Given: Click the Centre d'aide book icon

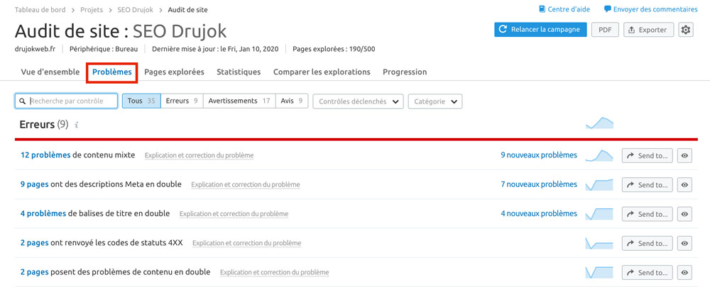Looking at the screenshot, I should pyautogui.click(x=542, y=9).
